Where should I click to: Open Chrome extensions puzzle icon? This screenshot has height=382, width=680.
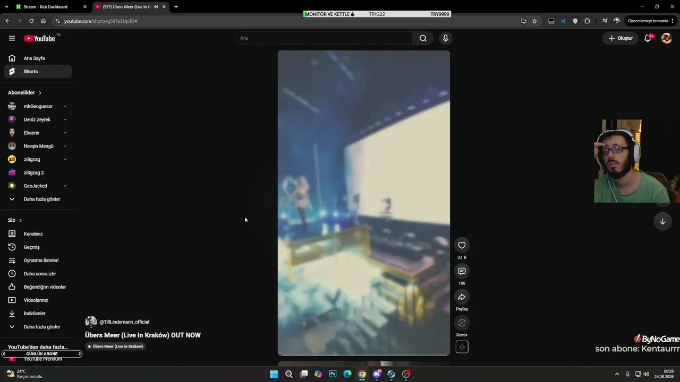point(587,21)
